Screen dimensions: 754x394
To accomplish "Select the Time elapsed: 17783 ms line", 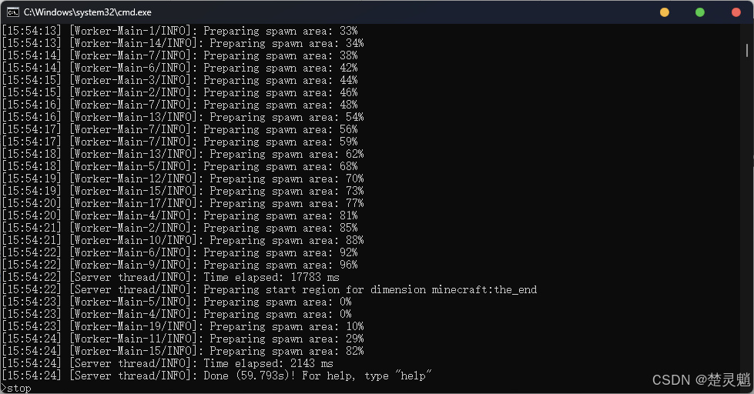I will pyautogui.click(x=170, y=277).
